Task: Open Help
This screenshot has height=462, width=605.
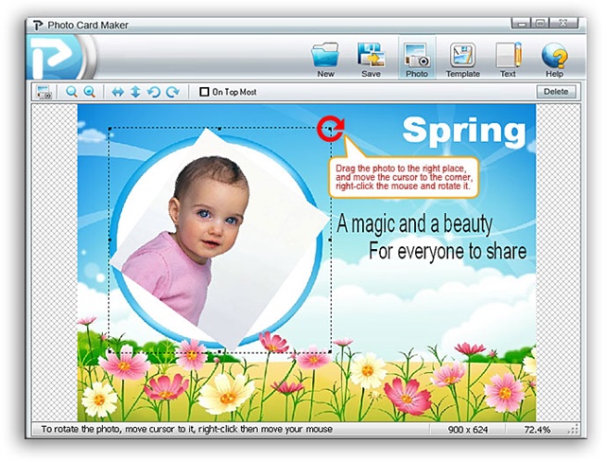Action: click(554, 56)
